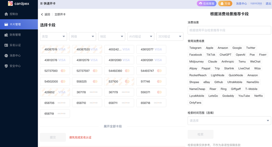
Task: Open 消息中心 in the top bar
Action: pos(241,4)
